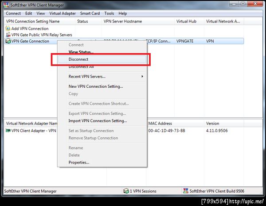The width and height of the screenshot is (266, 206).
Task: Click the Rename context menu entry
Action: coord(102,148)
